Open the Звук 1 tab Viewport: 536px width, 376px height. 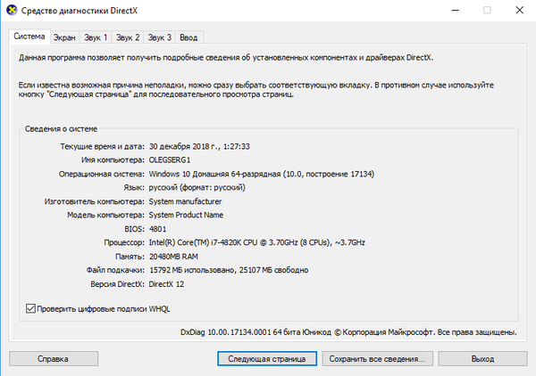[x=96, y=37]
